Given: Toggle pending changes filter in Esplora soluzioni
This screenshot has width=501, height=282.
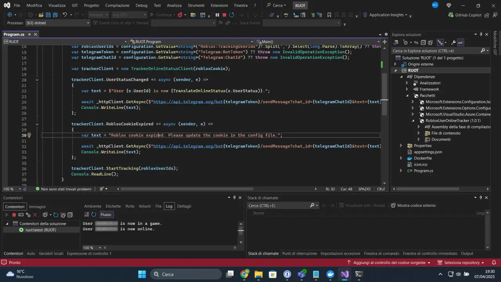Looking at the screenshot, I should (x=405, y=42).
